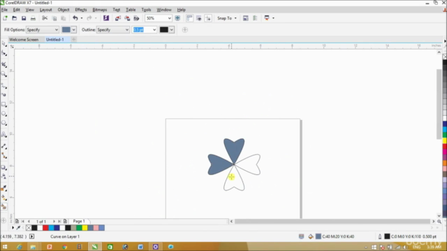The width and height of the screenshot is (447, 251).
Task: Go to the next page arrow
Action: [x=54, y=222]
